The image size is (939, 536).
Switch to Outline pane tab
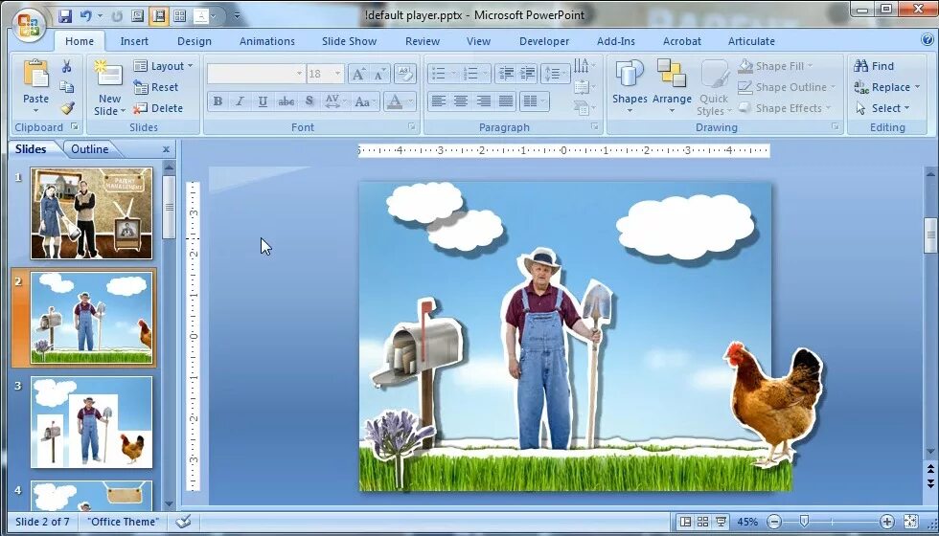click(90, 149)
